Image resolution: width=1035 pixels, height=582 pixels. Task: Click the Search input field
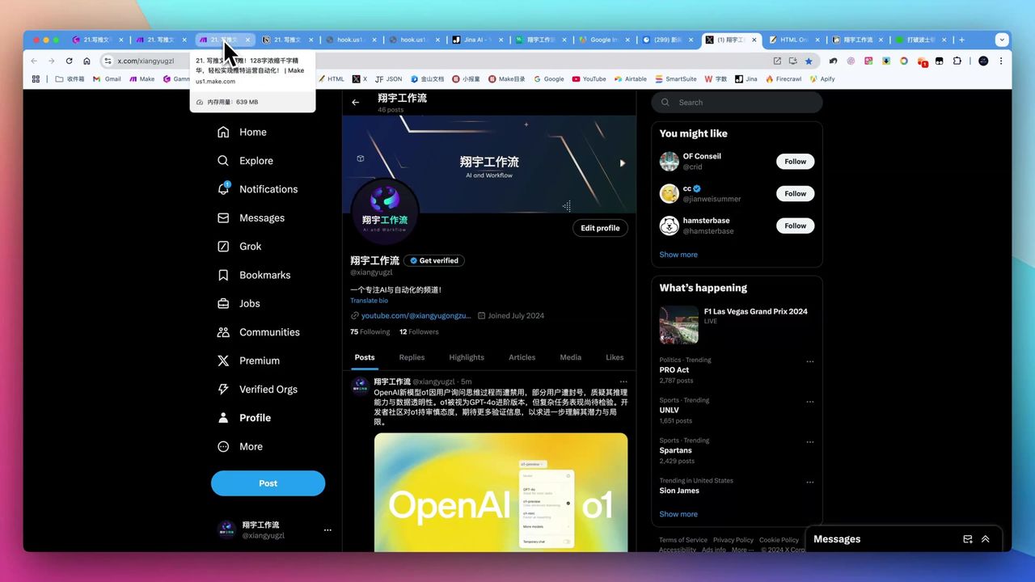coord(736,102)
